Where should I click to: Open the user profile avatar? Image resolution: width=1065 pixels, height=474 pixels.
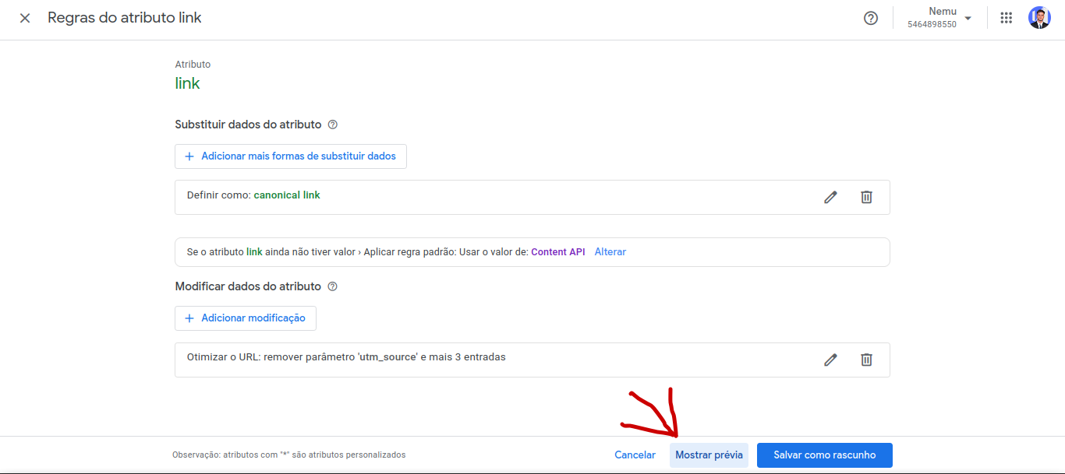(1039, 18)
